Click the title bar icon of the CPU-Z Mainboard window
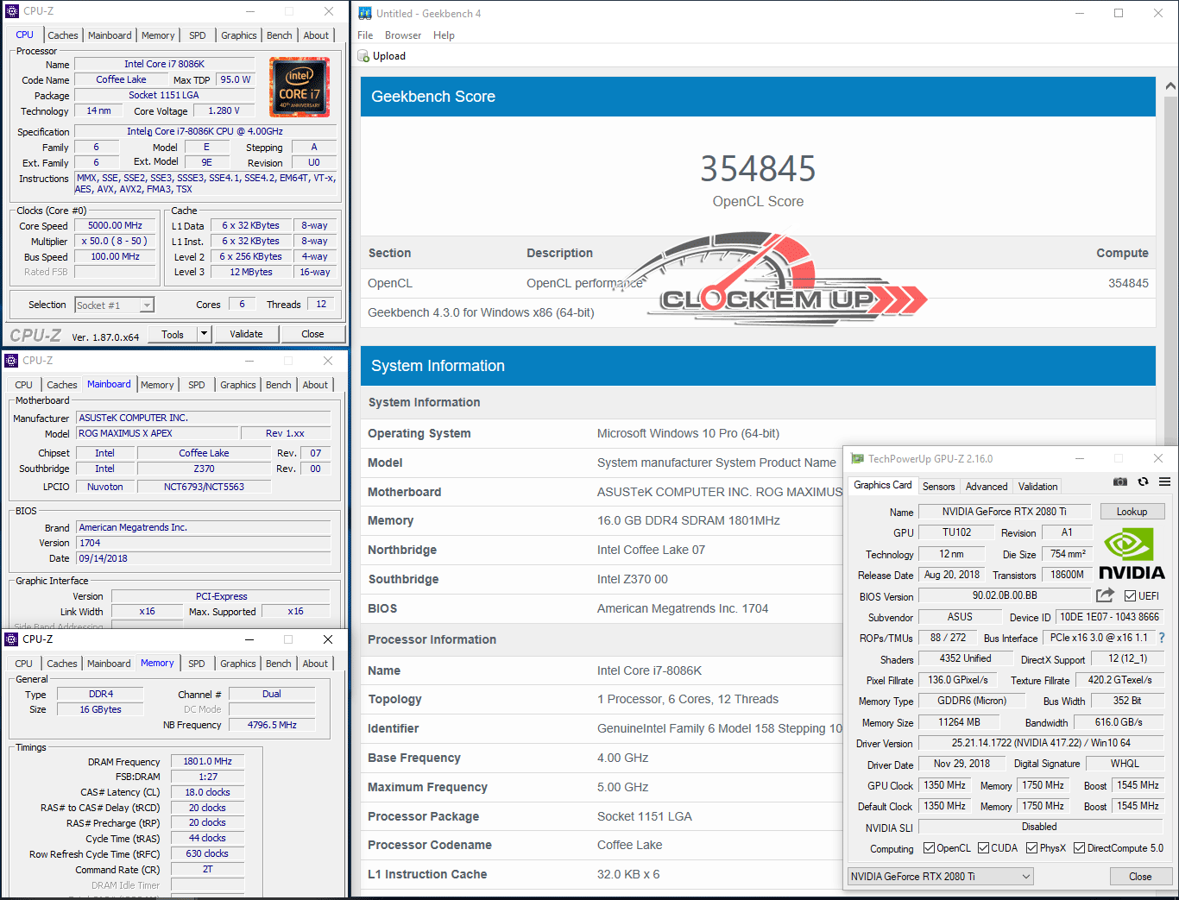1179x900 pixels. coord(11,361)
